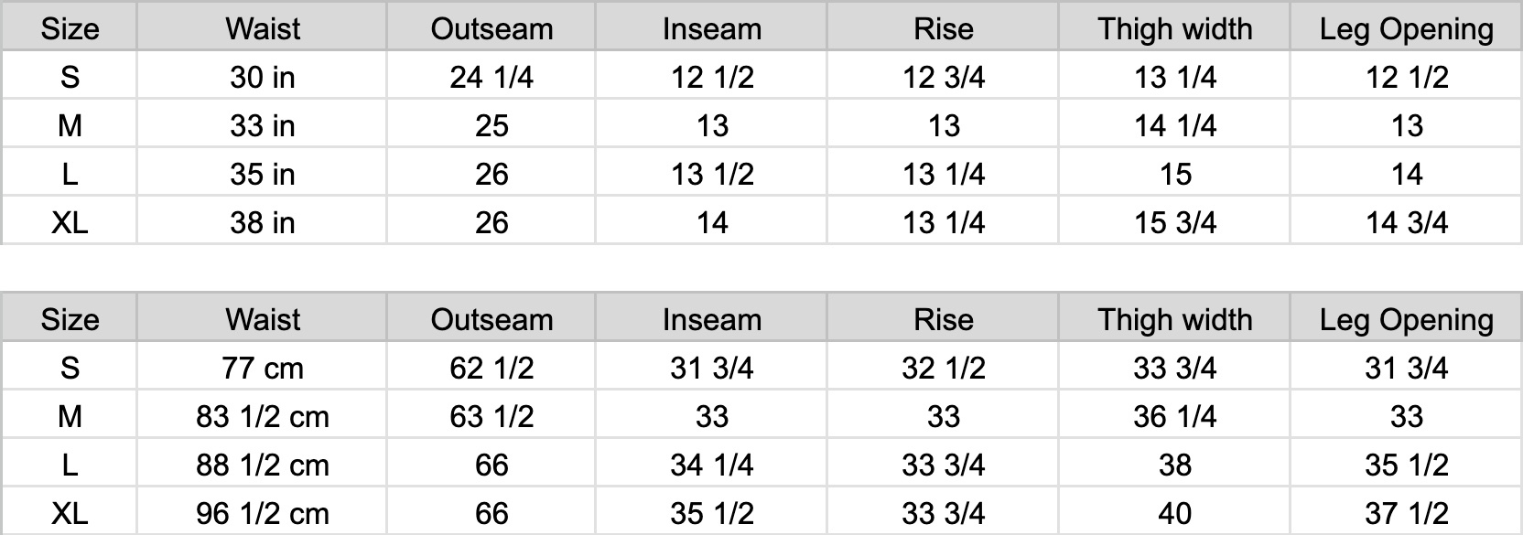
Task: Click the 63 1/2 outseam cell
Action: 491,416
